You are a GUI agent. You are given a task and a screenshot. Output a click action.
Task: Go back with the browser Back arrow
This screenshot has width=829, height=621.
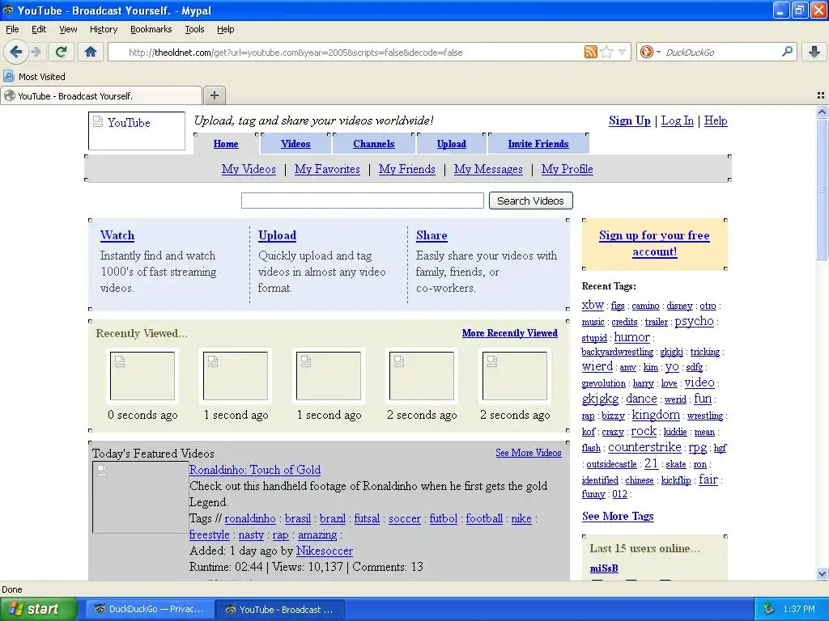click(16, 52)
